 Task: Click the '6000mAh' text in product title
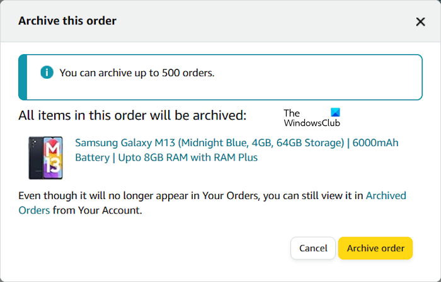point(375,143)
